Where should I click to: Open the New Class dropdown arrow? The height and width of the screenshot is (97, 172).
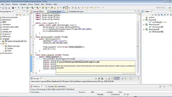pos(49,8)
